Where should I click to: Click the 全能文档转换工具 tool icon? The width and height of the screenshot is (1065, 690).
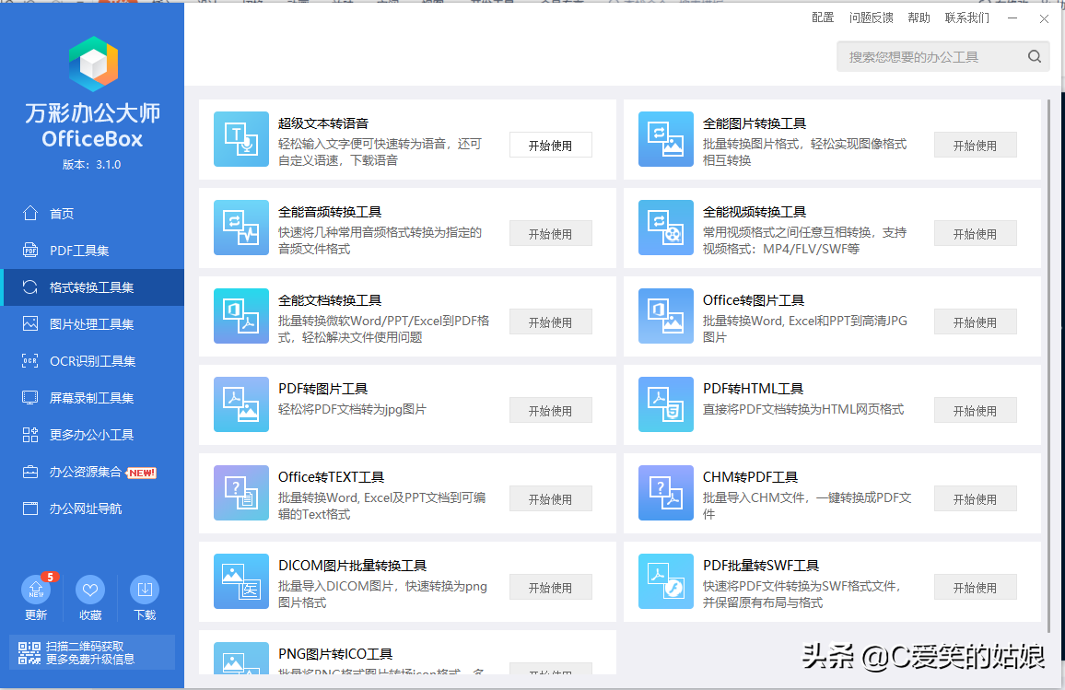click(241, 316)
